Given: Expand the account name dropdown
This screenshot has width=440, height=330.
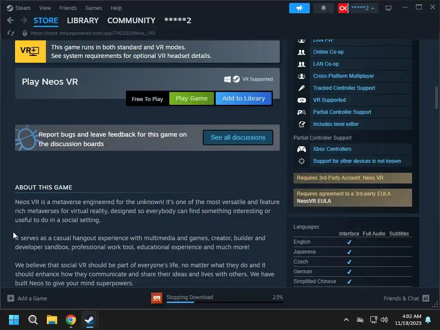Looking at the screenshot, I should (x=363, y=8).
